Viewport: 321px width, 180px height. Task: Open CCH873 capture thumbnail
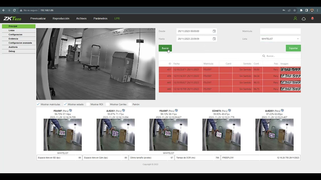click(221, 135)
